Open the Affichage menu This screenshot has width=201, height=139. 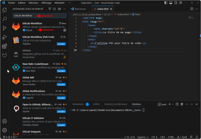pos(46,3)
